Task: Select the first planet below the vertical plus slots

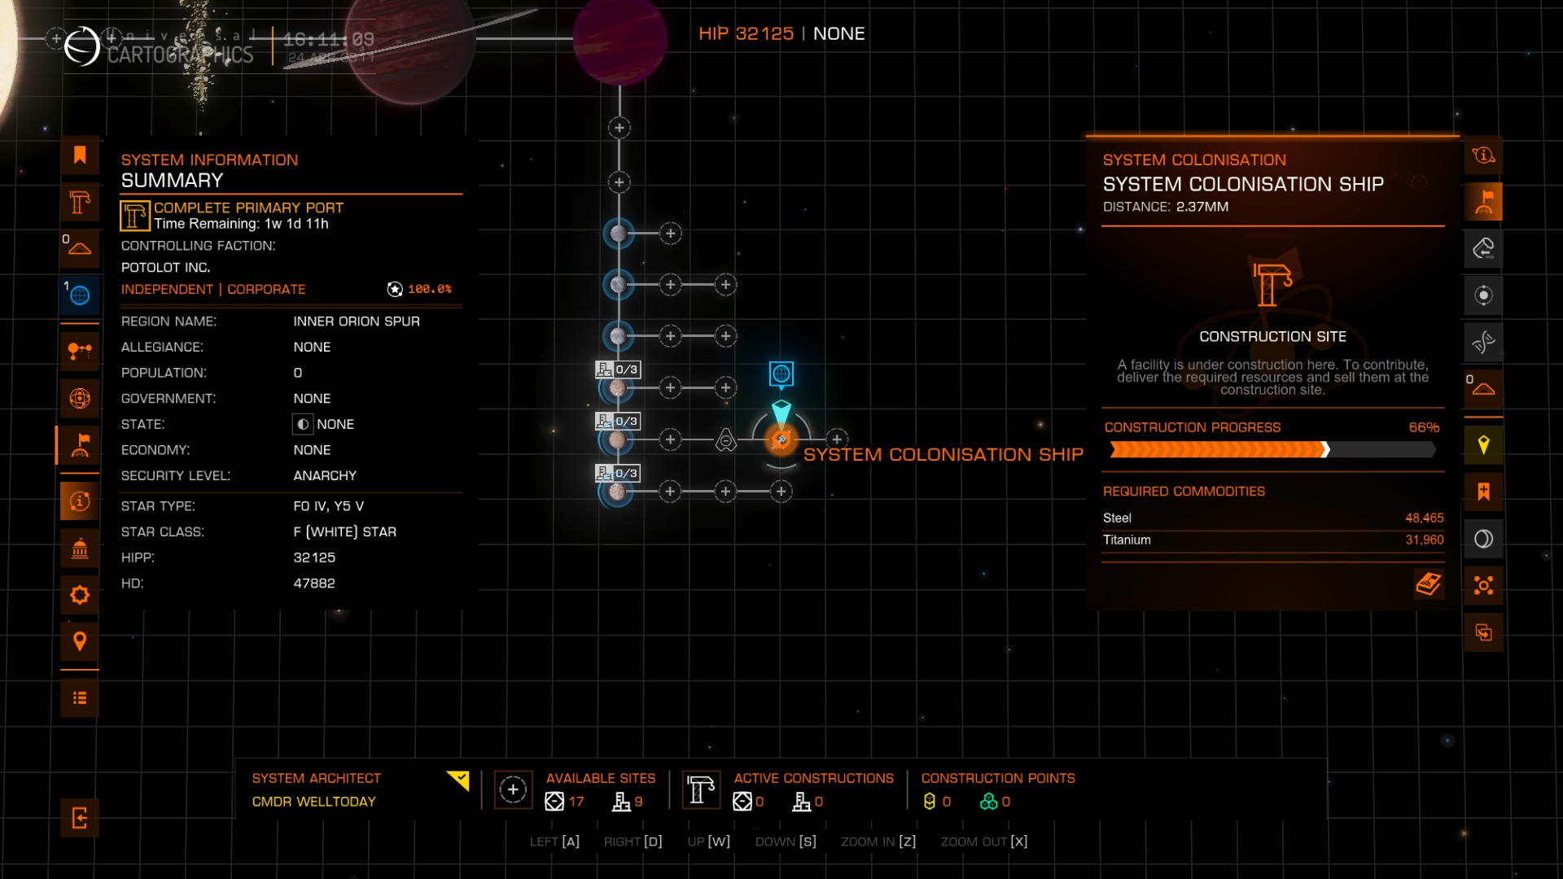Action: [618, 234]
